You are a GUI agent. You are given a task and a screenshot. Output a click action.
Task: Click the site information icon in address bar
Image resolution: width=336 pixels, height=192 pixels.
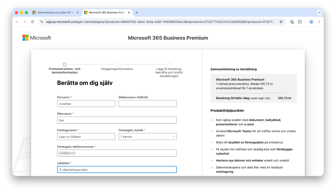[42, 22]
